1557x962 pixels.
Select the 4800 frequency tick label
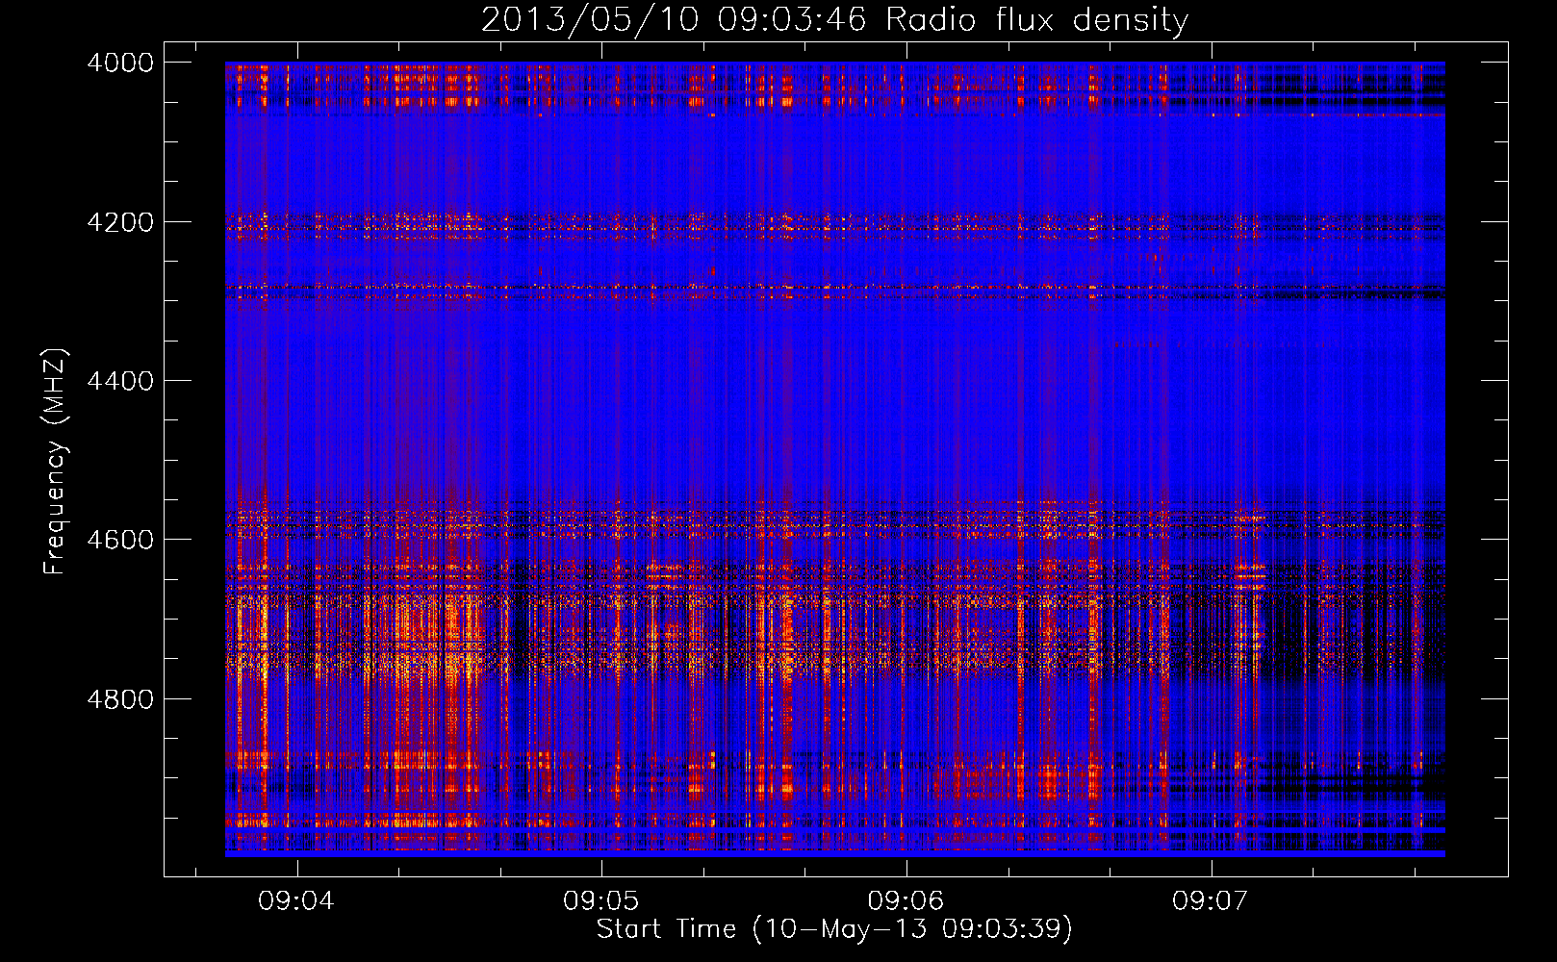(x=120, y=698)
